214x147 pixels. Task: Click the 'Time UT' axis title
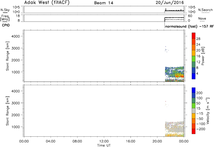pyautogui.click(x=104, y=145)
